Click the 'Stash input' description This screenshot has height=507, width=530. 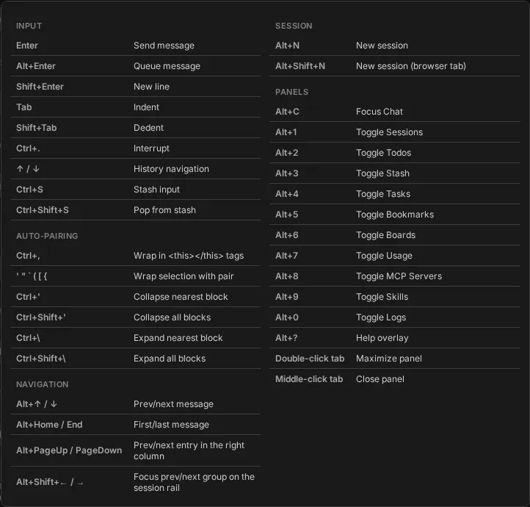(x=156, y=190)
